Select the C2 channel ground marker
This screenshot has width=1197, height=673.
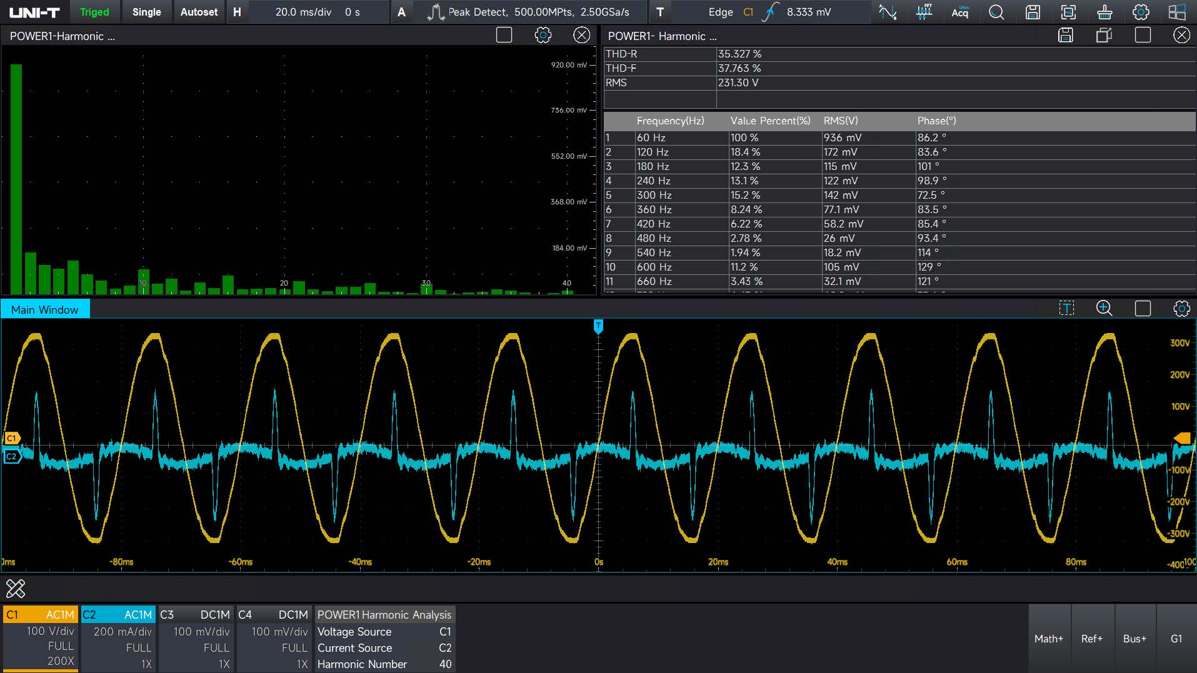(x=12, y=456)
